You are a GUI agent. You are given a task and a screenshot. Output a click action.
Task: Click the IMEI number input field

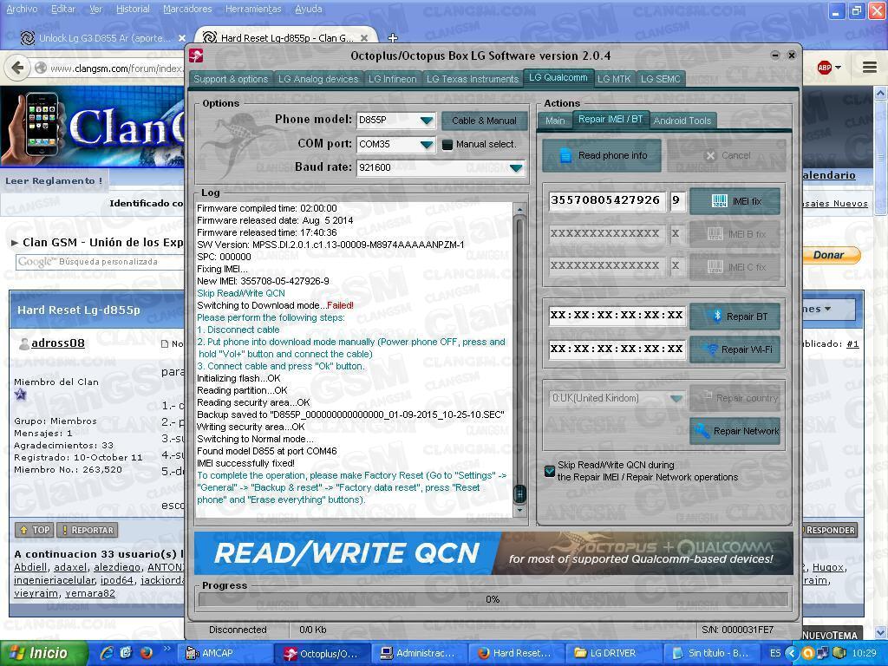(606, 200)
